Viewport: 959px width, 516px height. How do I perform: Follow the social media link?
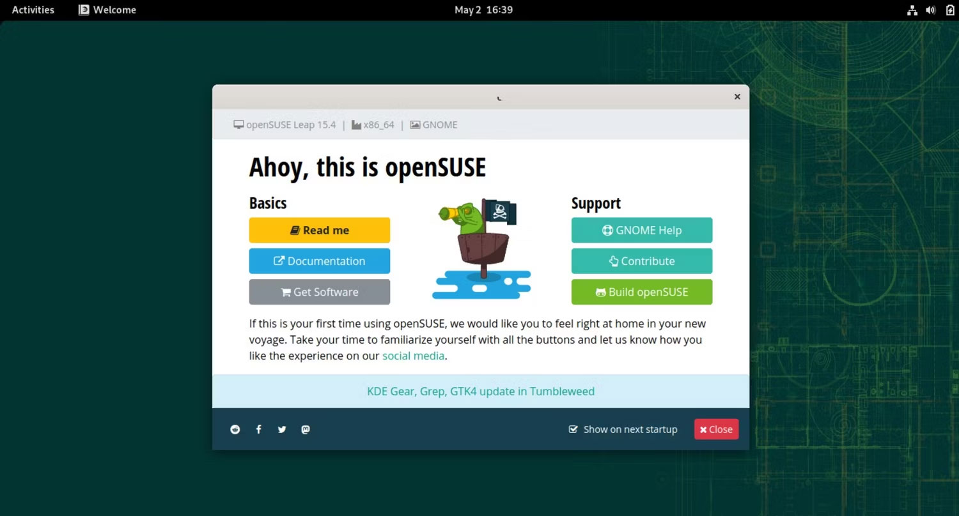(413, 356)
